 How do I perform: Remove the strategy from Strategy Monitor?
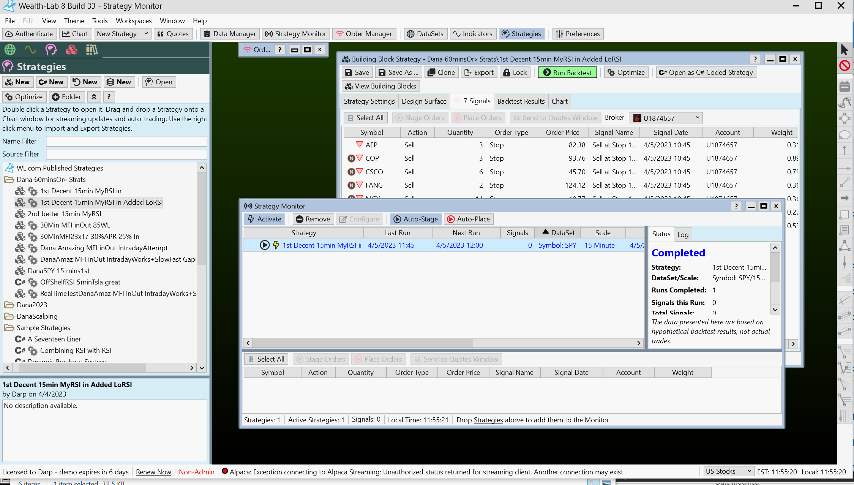(313, 219)
